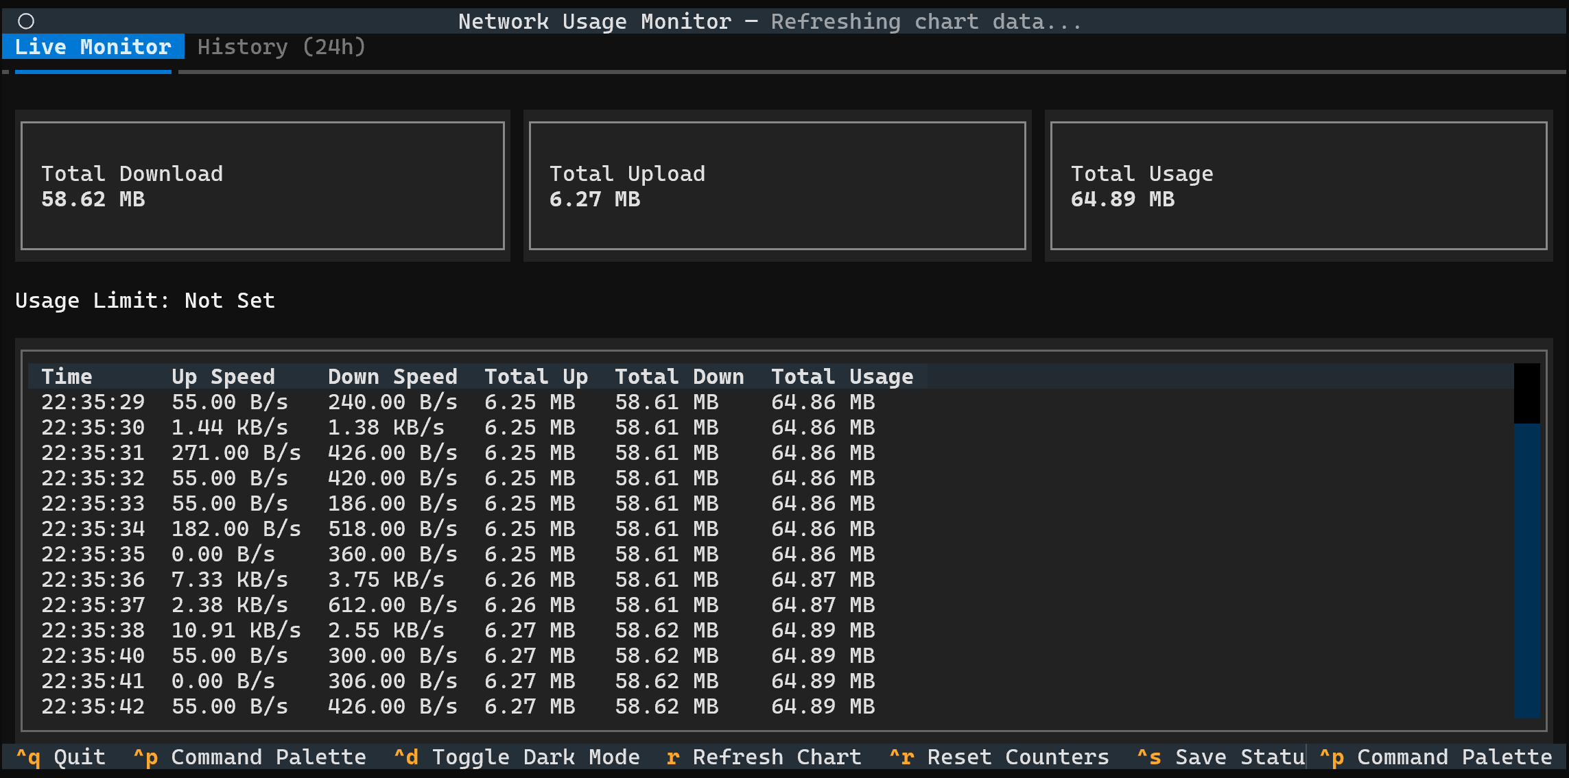Select the Total Download stat card
1569x778 pixels.
click(263, 186)
